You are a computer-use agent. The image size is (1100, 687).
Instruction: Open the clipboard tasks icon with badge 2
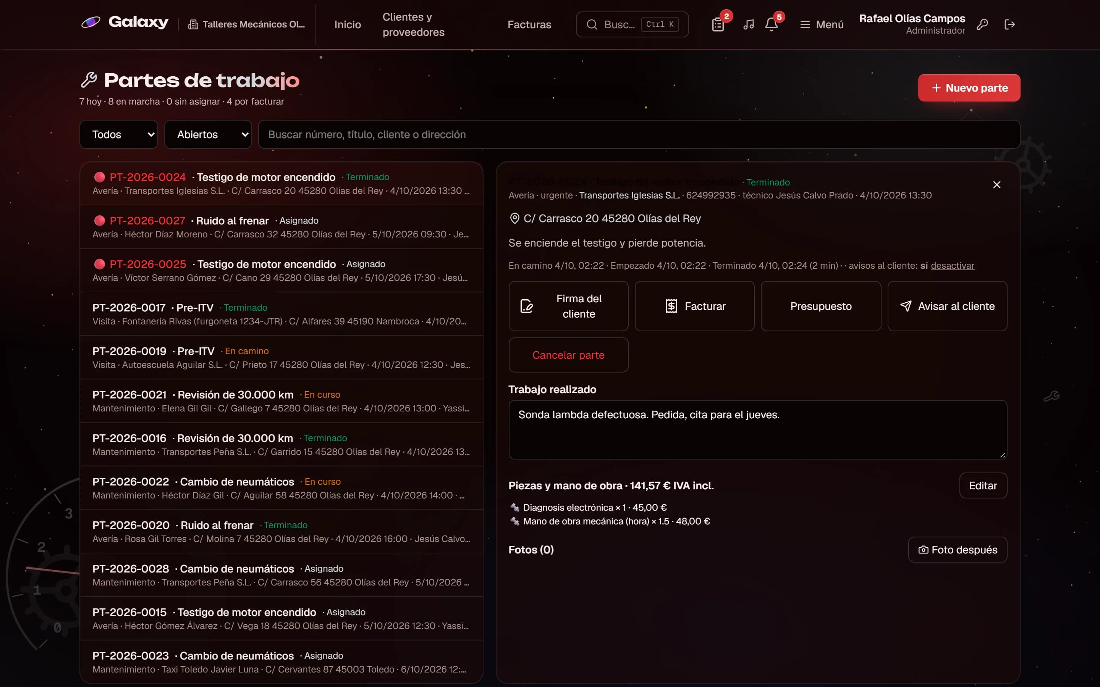click(x=718, y=24)
